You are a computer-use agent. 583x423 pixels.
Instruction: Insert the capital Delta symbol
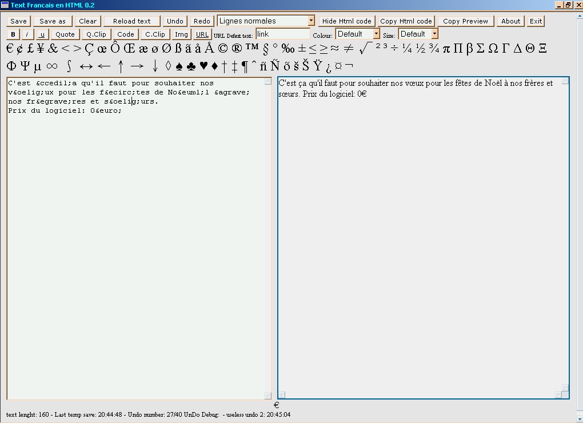(518, 49)
